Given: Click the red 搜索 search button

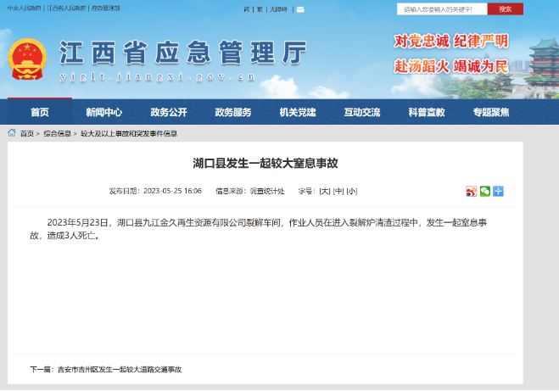Looking at the screenshot, I should [505, 9].
